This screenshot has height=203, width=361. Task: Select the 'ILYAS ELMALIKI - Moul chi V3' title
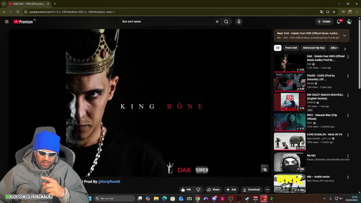click(x=325, y=134)
